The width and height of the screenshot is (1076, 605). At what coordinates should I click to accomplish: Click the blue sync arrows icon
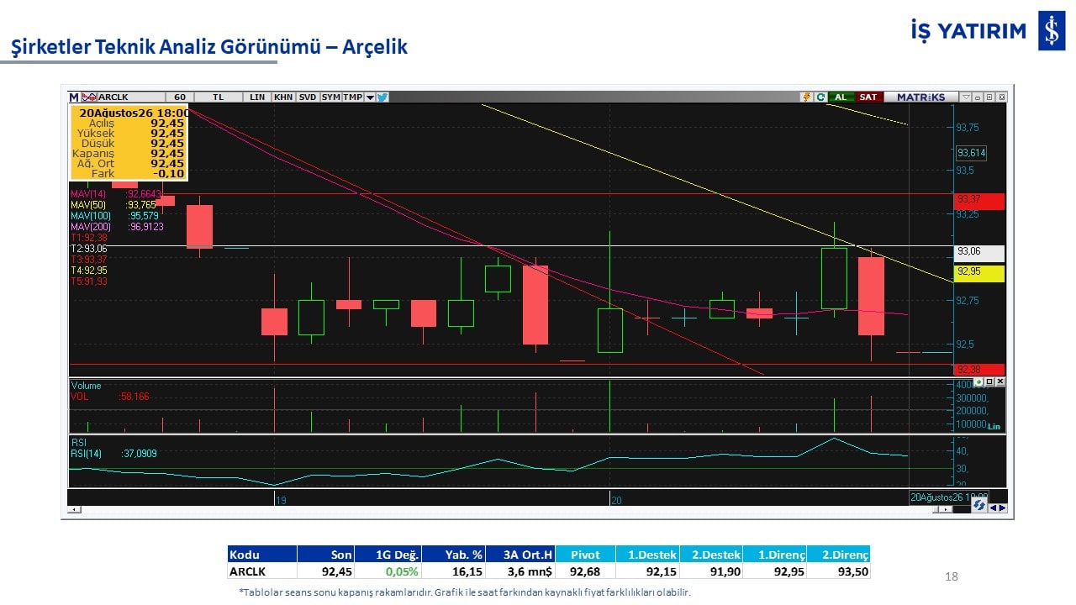point(978,505)
